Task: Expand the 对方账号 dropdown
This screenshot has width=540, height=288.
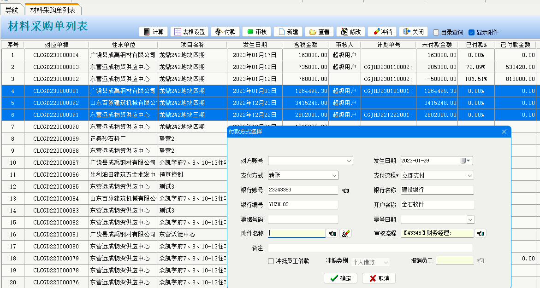Action: pyautogui.click(x=349, y=161)
